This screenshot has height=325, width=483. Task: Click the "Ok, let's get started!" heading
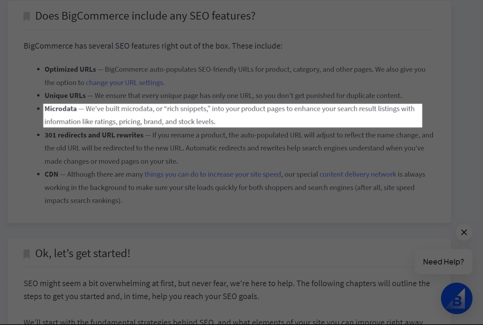83,253
